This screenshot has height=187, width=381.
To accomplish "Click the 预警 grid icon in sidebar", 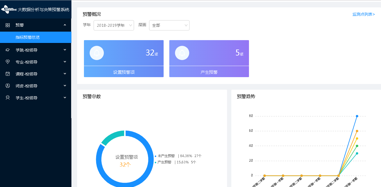I will coord(8,25).
